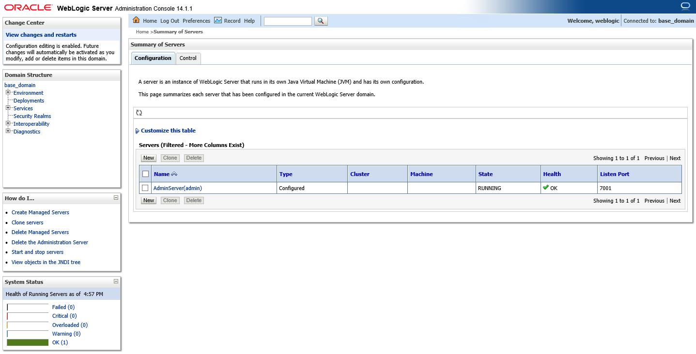
Task: Click the search magnifier button
Action: tap(321, 21)
